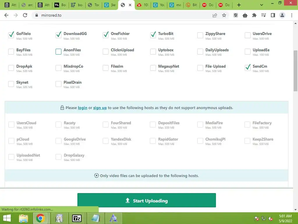Uncheck the OneFichier checkbox
The image size is (298, 224).
coord(106,35)
